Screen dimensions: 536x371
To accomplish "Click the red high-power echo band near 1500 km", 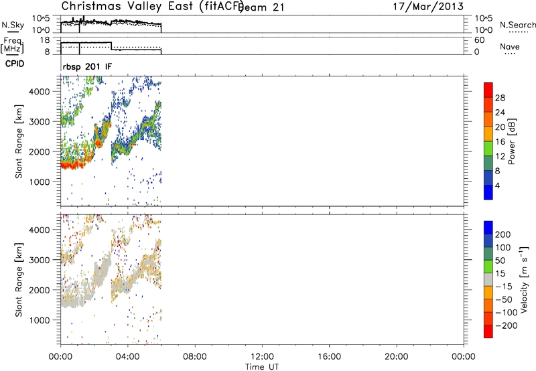I will click(72, 165).
